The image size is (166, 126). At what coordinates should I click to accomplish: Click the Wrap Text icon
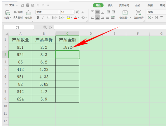click(139, 15)
